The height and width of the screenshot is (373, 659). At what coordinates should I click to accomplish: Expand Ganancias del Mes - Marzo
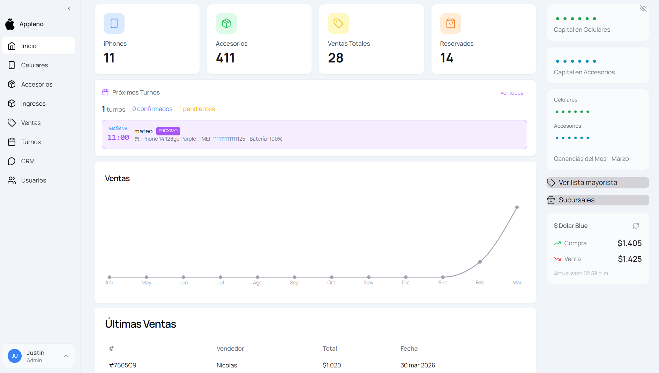[x=591, y=158]
